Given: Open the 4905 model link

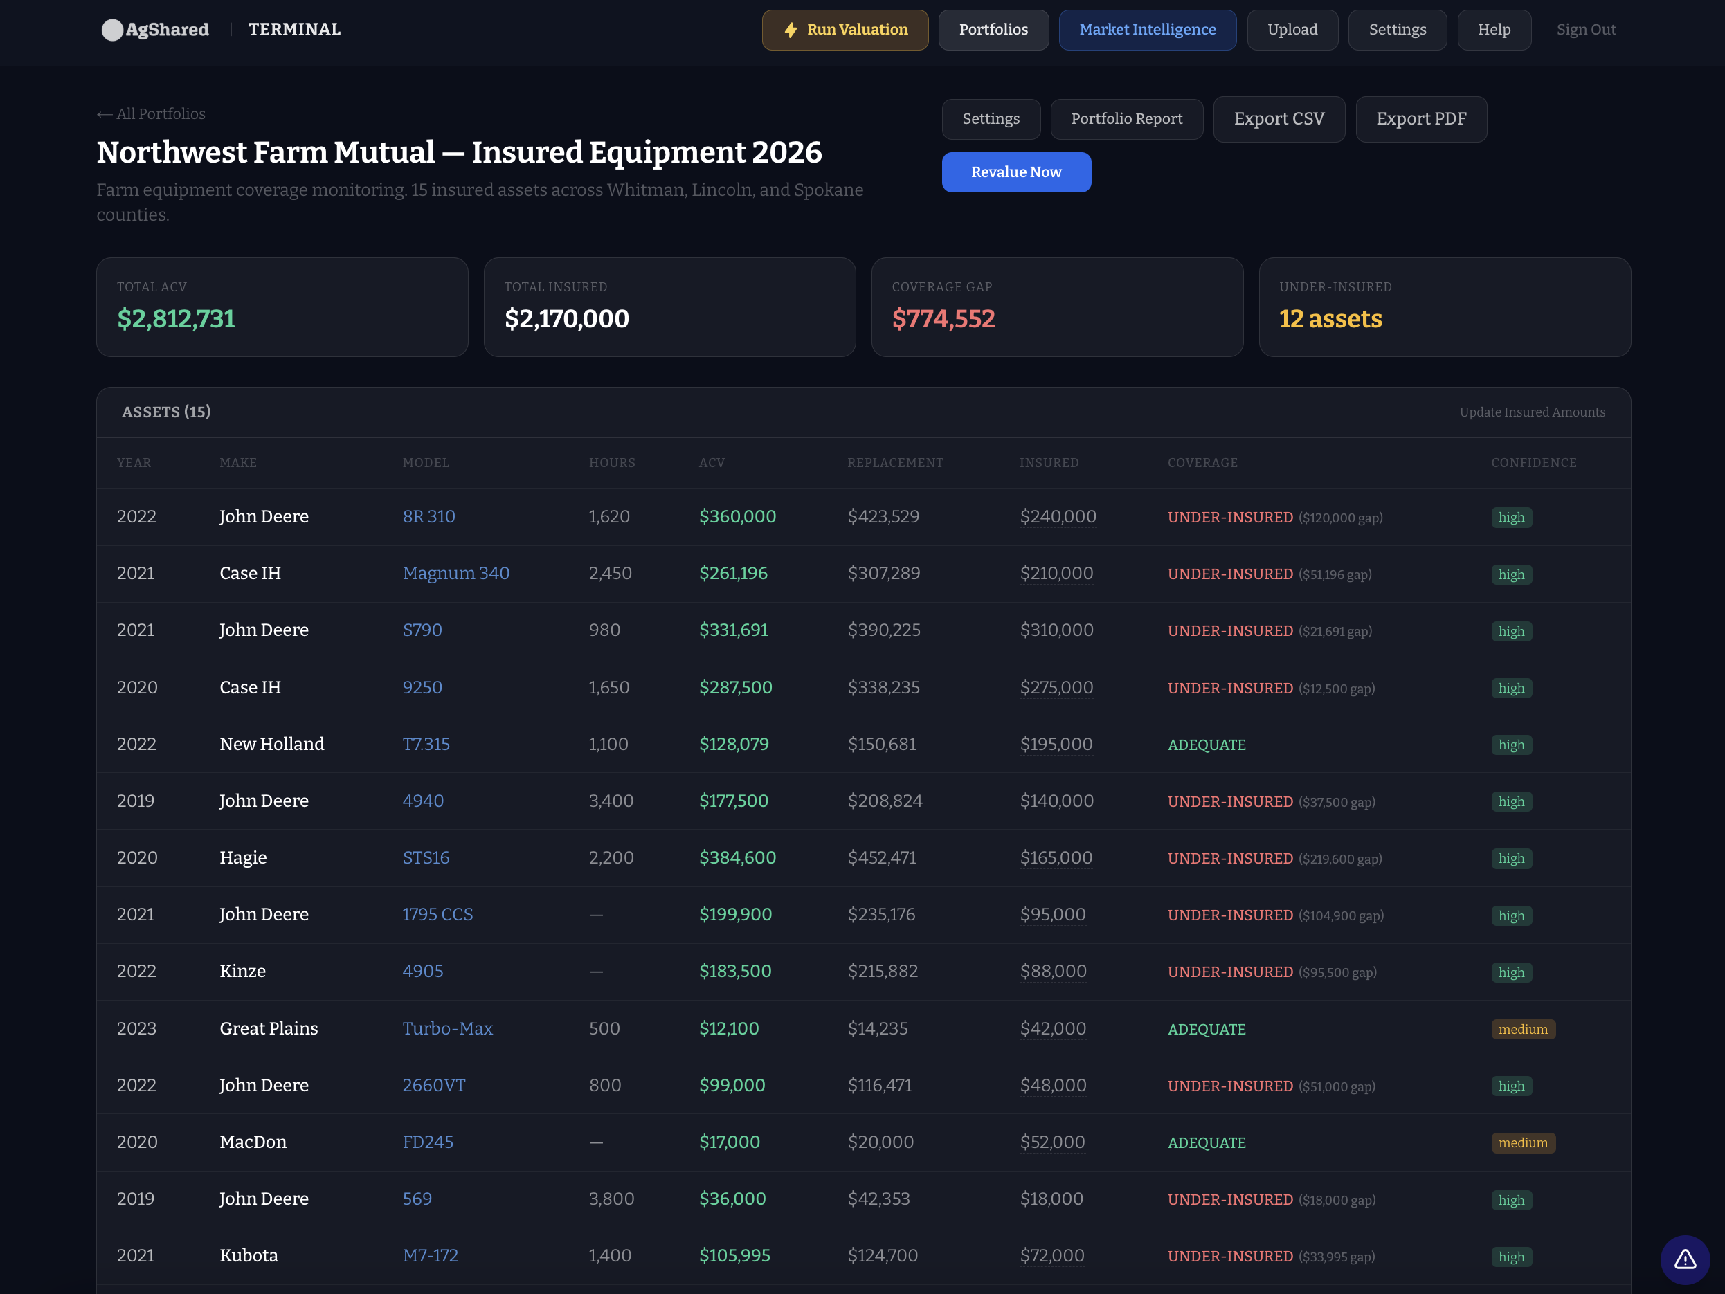Looking at the screenshot, I should (x=422, y=972).
